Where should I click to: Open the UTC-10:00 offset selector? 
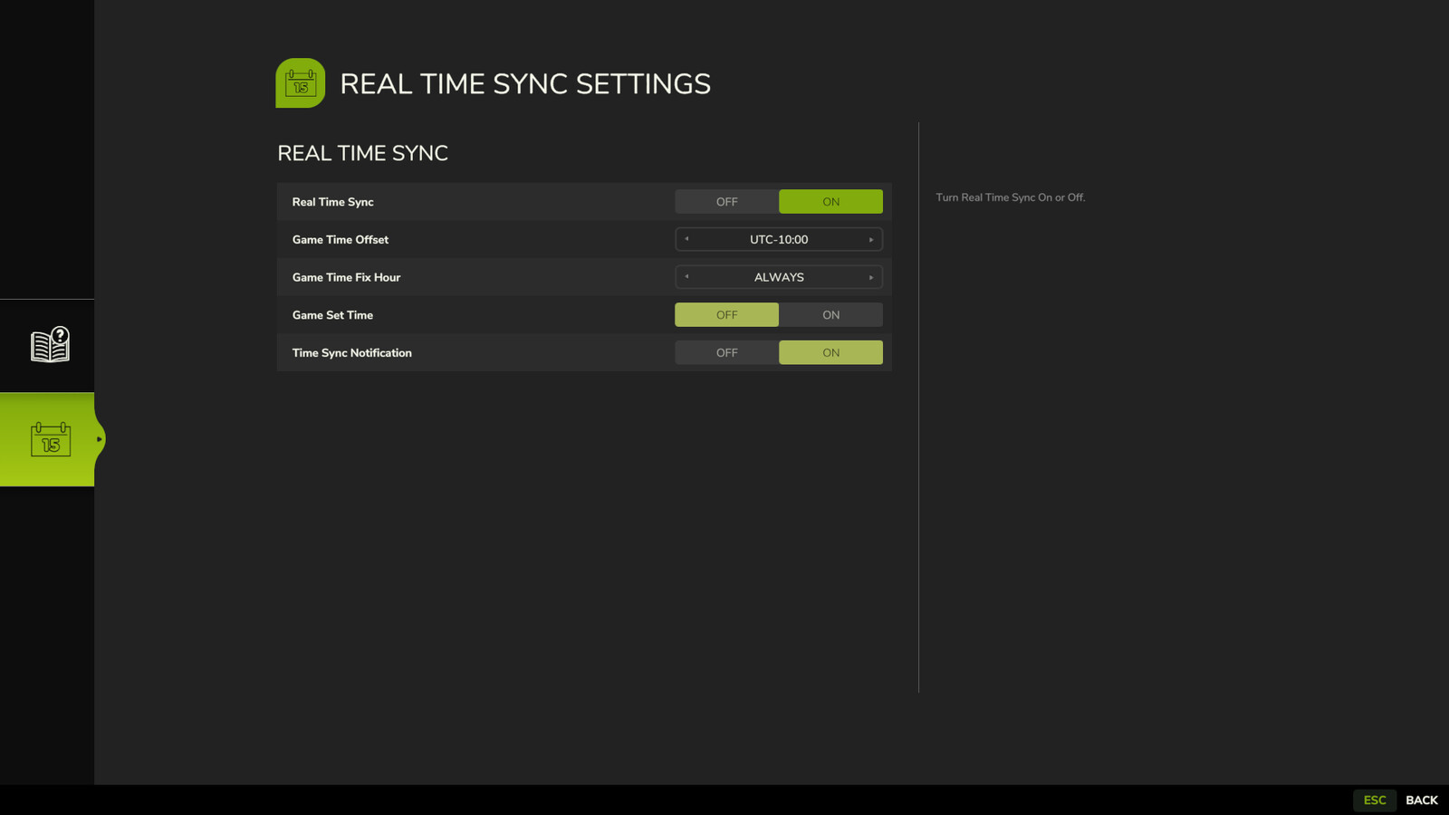(778, 239)
